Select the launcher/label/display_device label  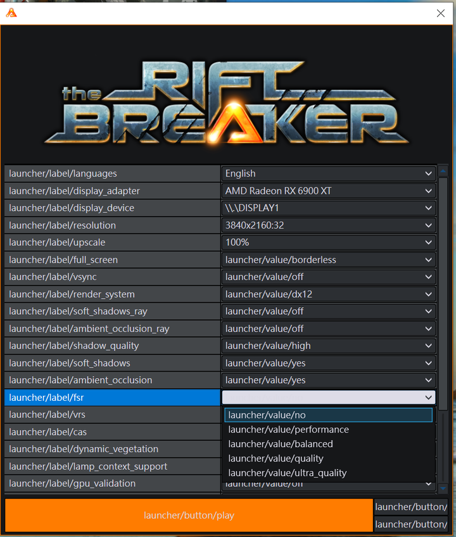pyautogui.click(x=112, y=208)
